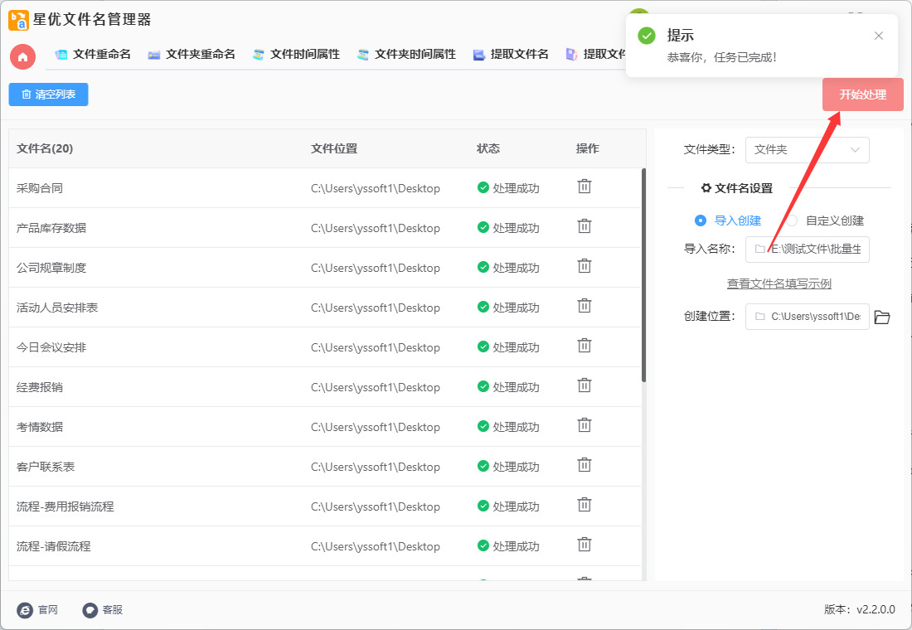Select the 流程-费用报销流程 file name
Screen dimensions: 912x630
click(x=65, y=506)
